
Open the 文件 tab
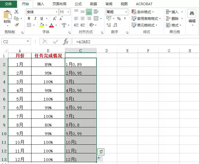8,4
